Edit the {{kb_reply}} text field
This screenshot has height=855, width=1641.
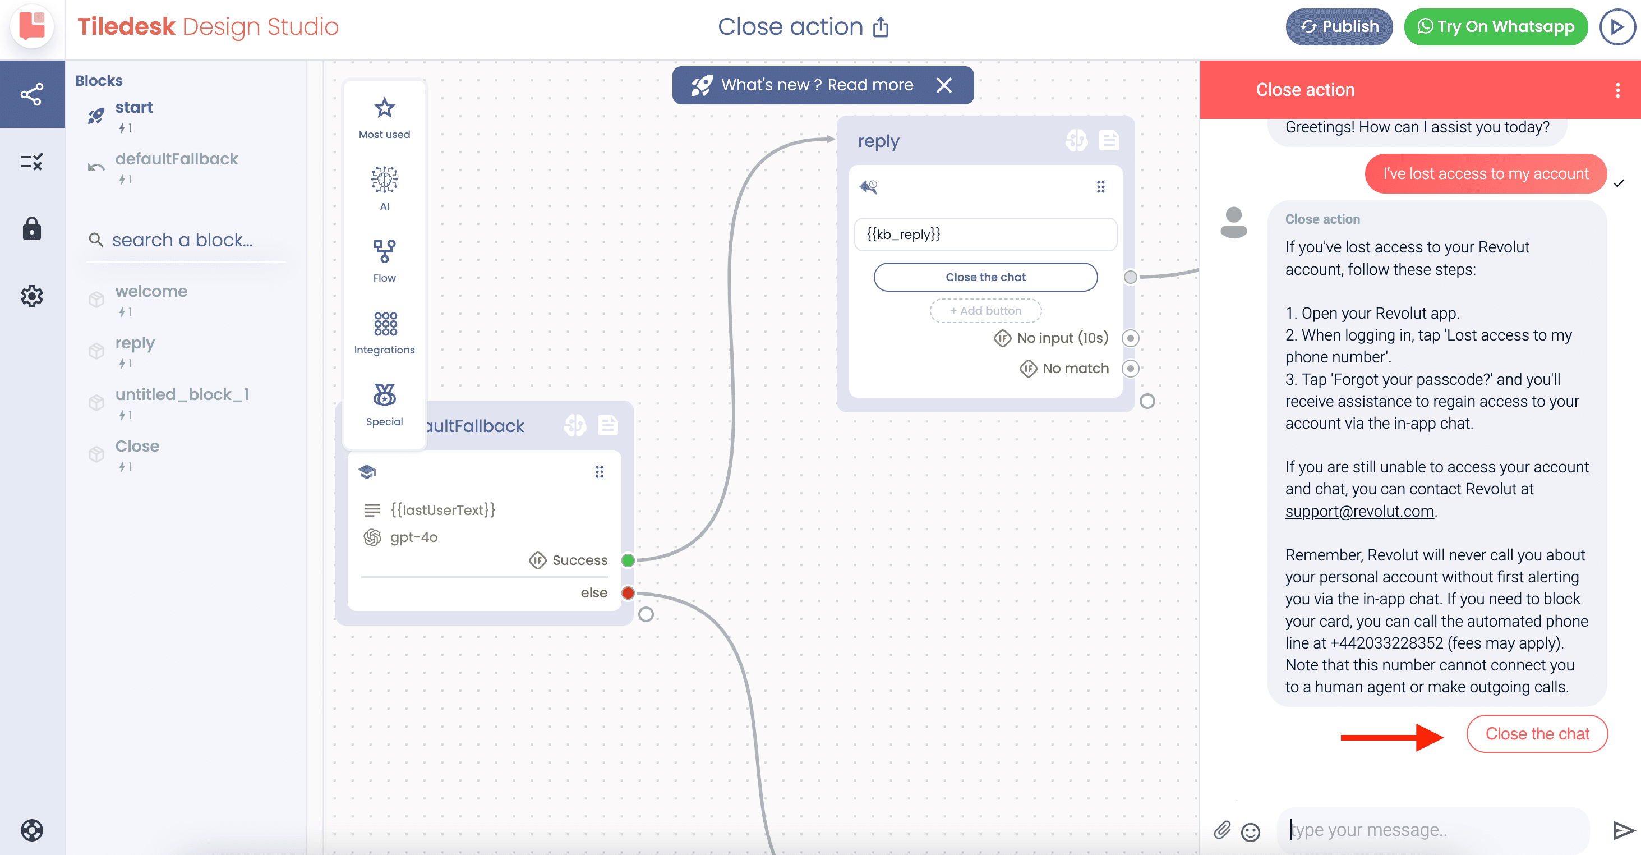(x=985, y=235)
